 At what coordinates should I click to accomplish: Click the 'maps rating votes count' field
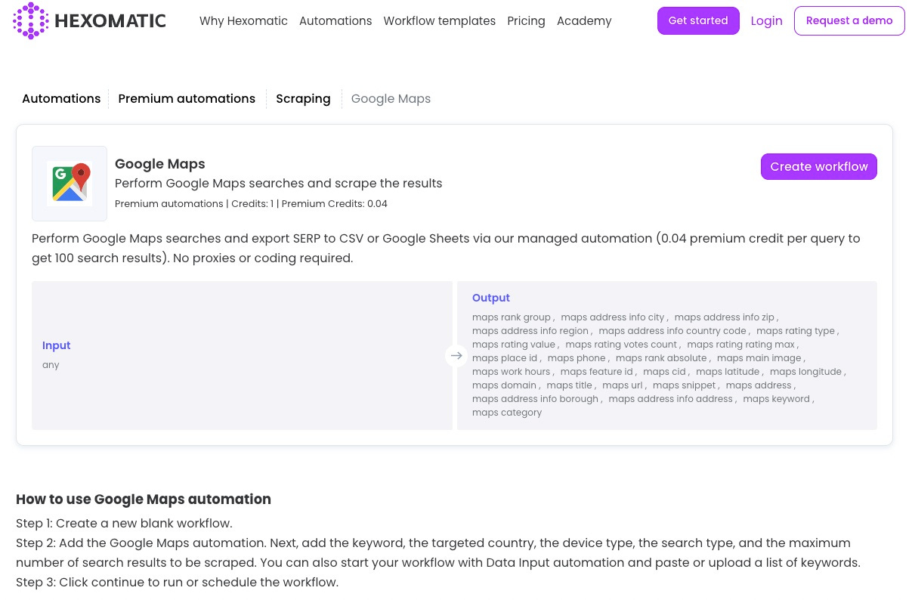pos(621,345)
